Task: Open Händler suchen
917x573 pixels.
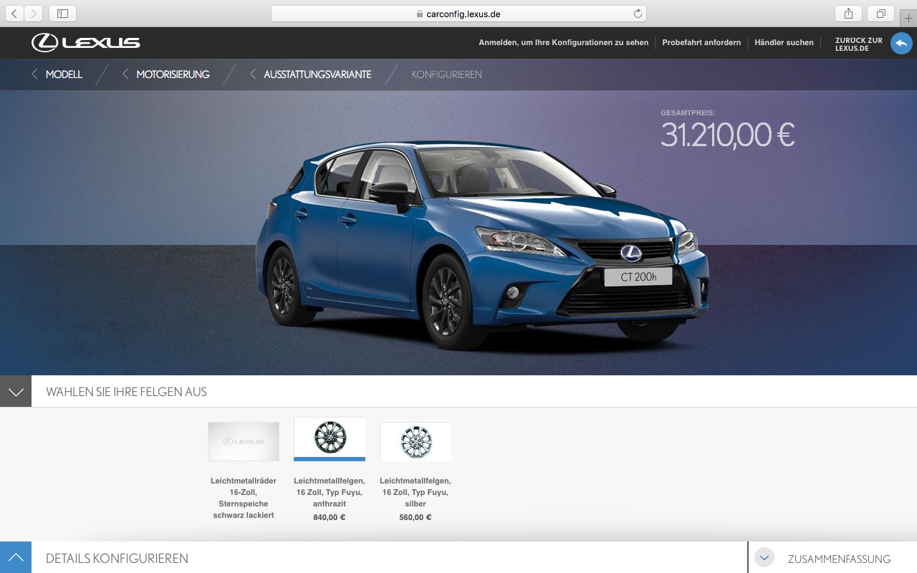Action: 784,43
